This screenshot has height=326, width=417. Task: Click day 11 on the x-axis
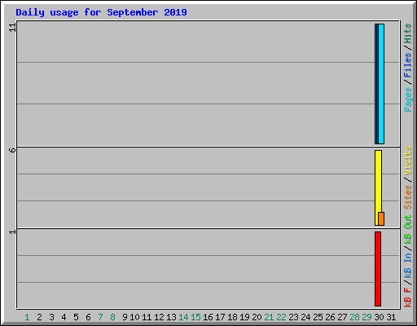tap(147, 317)
